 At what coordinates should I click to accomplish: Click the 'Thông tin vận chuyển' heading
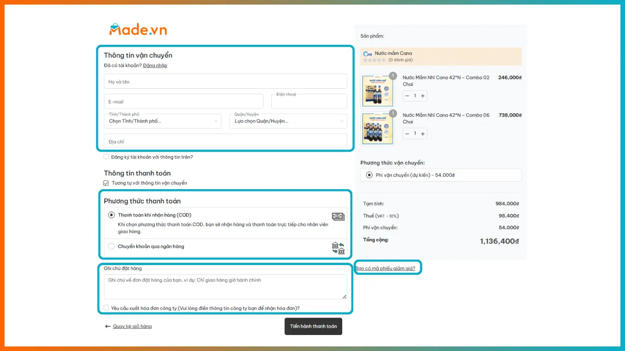point(138,55)
